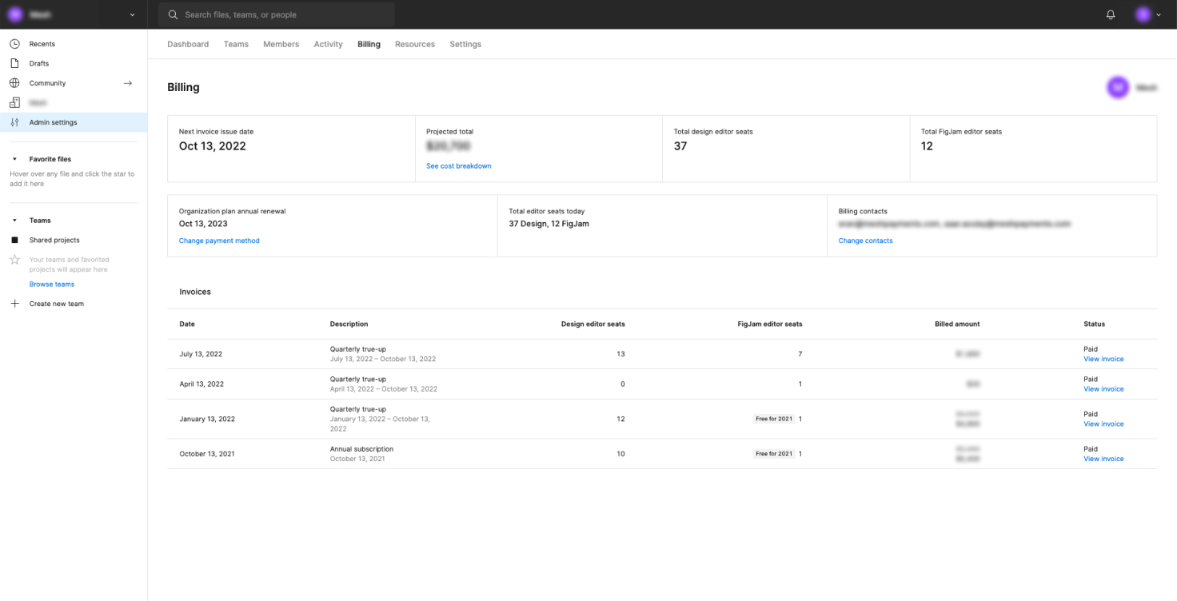Click the Community globe icon
The height and width of the screenshot is (601, 1177).
tap(14, 83)
